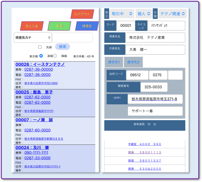Call phone number 0287-36-0000
The image size is (202, 182).
coord(38,75)
